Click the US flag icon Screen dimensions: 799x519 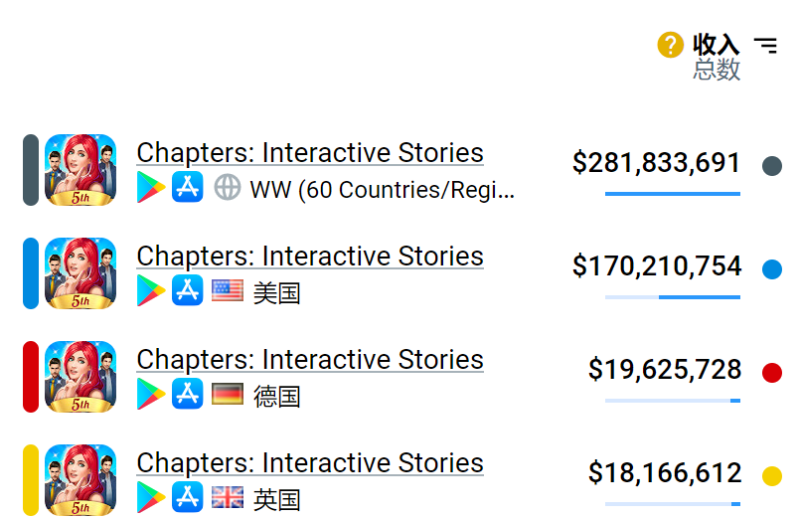tap(228, 290)
